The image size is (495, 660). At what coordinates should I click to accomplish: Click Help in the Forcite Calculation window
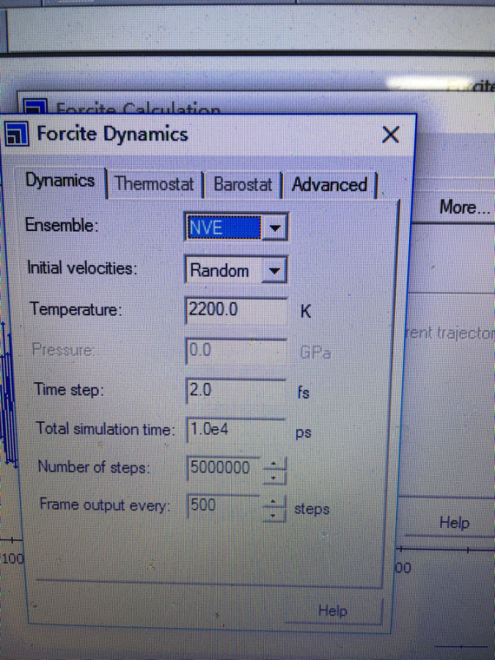pyautogui.click(x=454, y=522)
